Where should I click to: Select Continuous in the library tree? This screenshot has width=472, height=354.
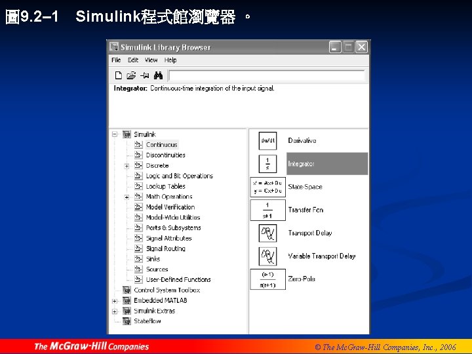click(162, 144)
